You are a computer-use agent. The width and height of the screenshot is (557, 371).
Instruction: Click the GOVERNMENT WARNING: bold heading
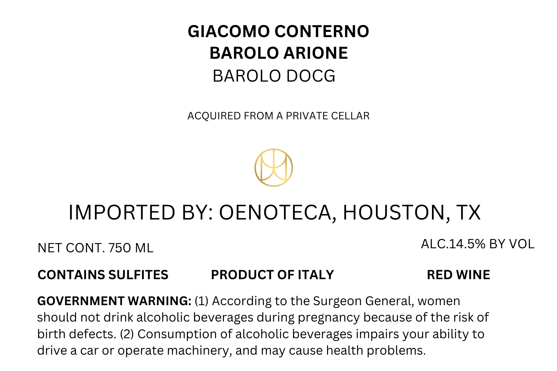(x=114, y=301)
